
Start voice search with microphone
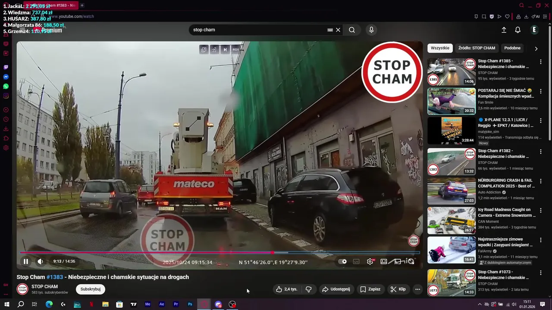click(x=371, y=30)
